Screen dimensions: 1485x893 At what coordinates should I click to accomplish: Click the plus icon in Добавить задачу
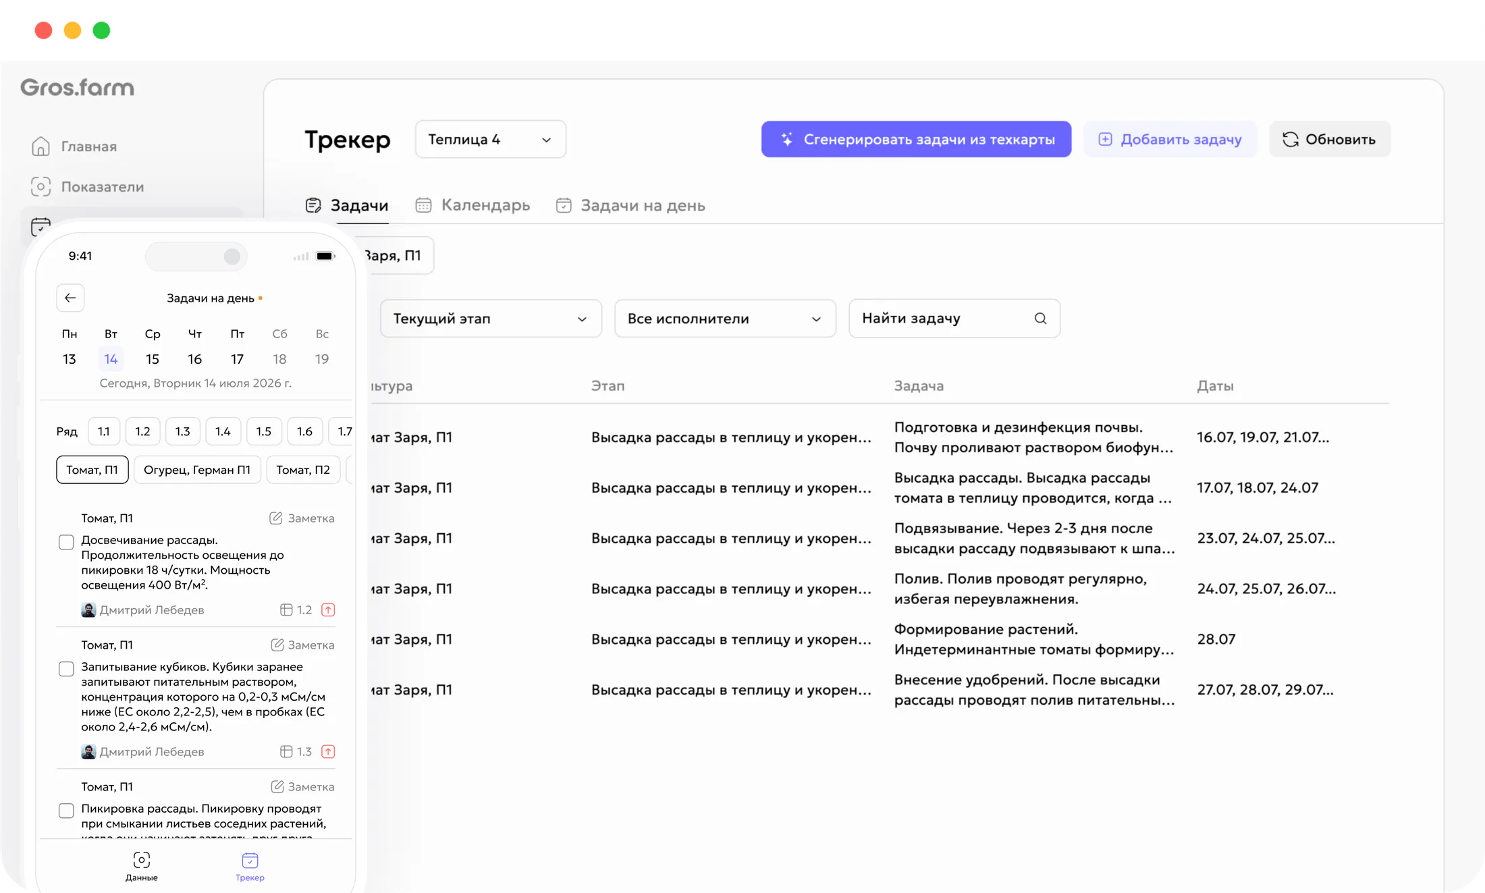coord(1105,139)
